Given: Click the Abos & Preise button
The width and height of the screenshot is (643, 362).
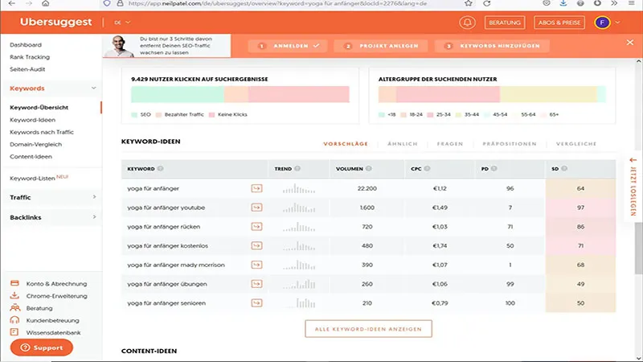Looking at the screenshot, I should point(559,23).
